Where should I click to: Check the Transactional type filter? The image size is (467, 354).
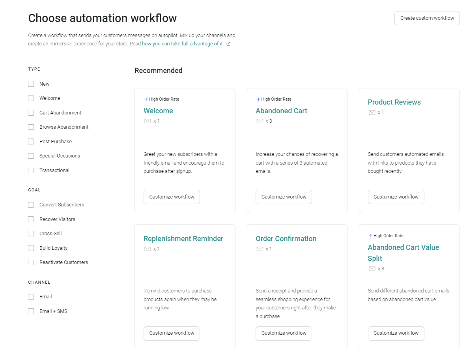click(31, 170)
